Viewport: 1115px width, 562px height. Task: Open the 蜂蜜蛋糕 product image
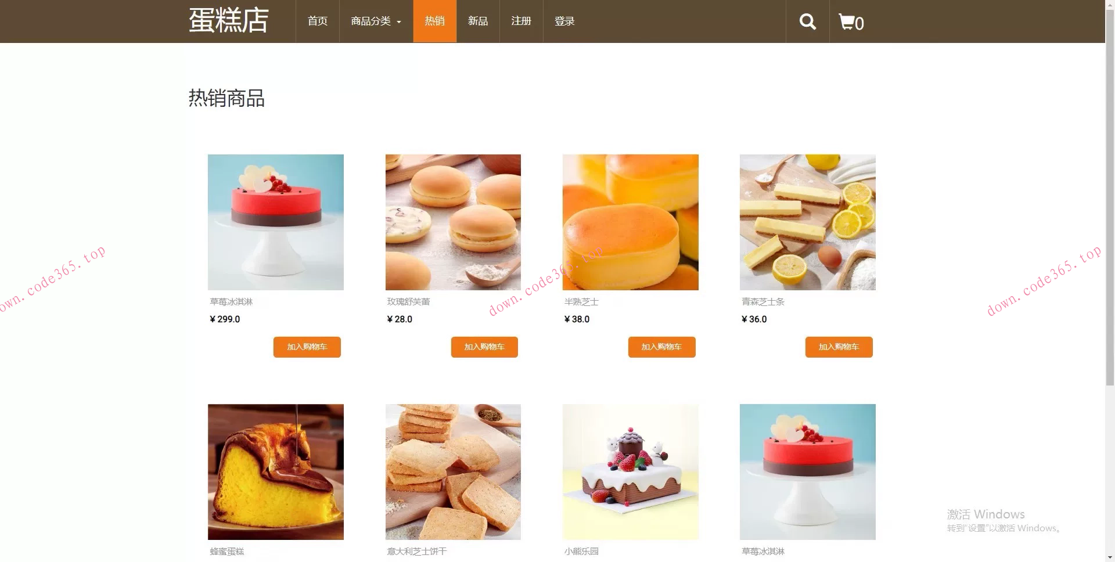pos(276,472)
